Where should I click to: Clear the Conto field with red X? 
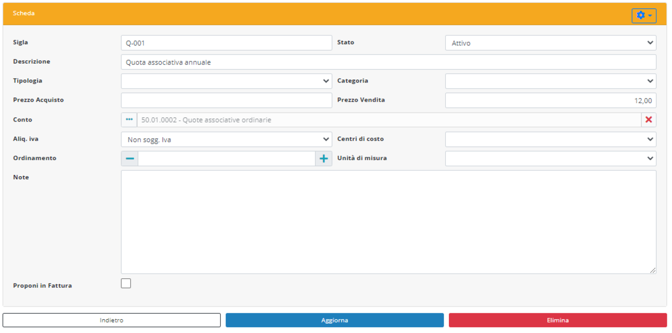(x=648, y=120)
